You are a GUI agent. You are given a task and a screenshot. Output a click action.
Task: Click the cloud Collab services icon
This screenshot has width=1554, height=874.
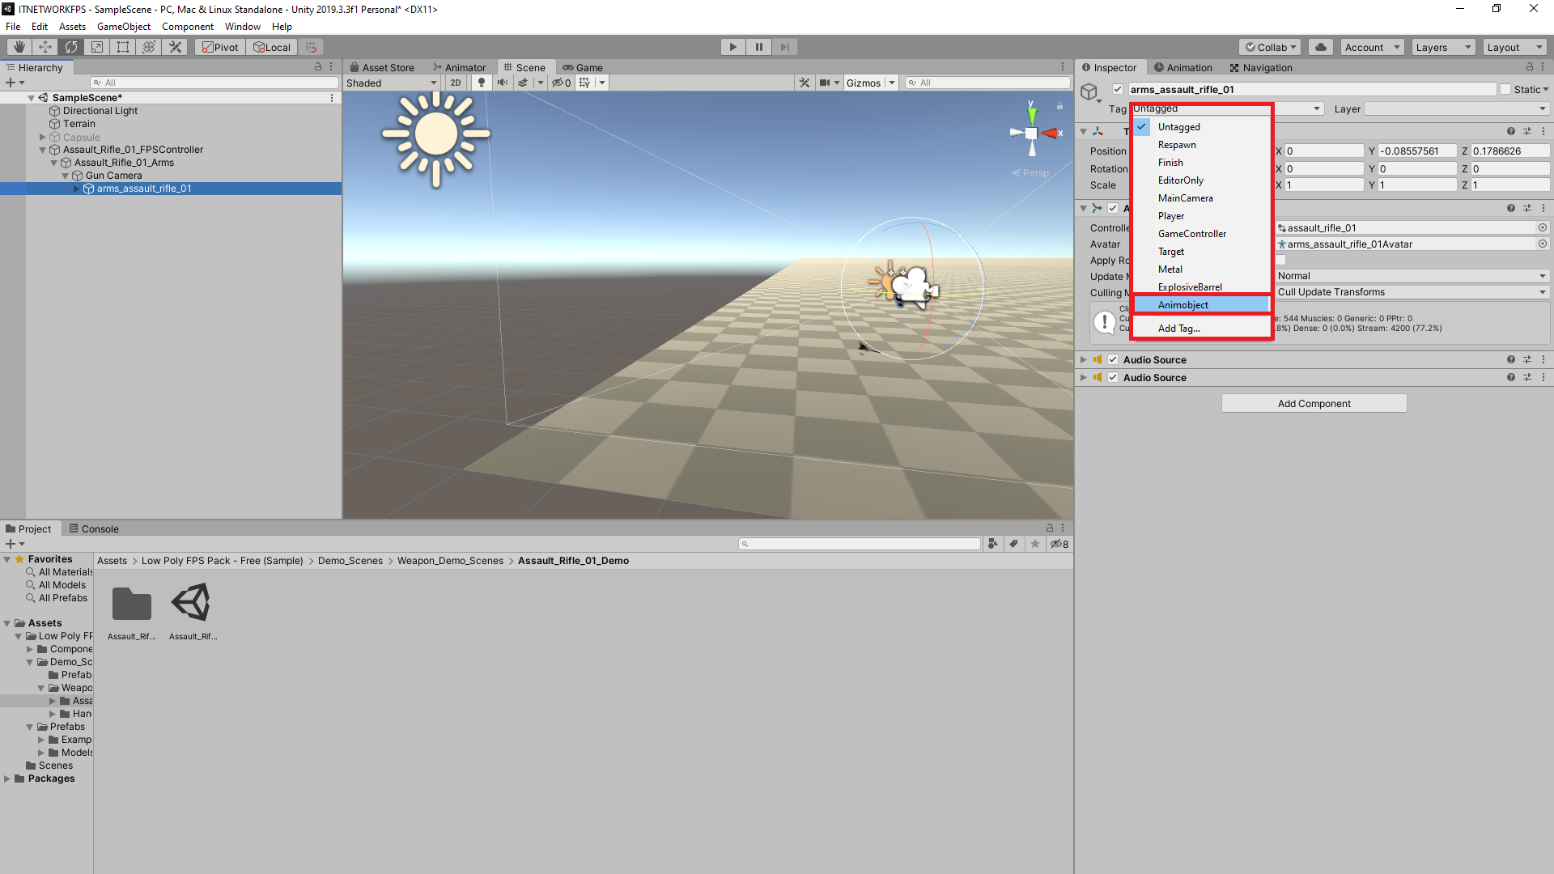click(x=1321, y=46)
